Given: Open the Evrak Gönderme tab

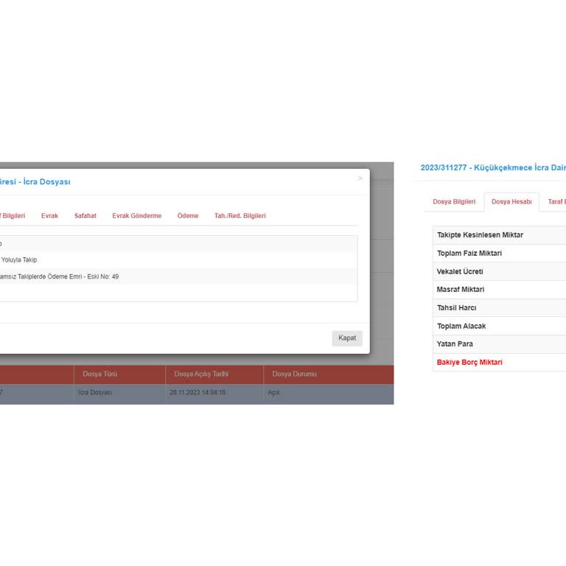Looking at the screenshot, I should coord(137,216).
